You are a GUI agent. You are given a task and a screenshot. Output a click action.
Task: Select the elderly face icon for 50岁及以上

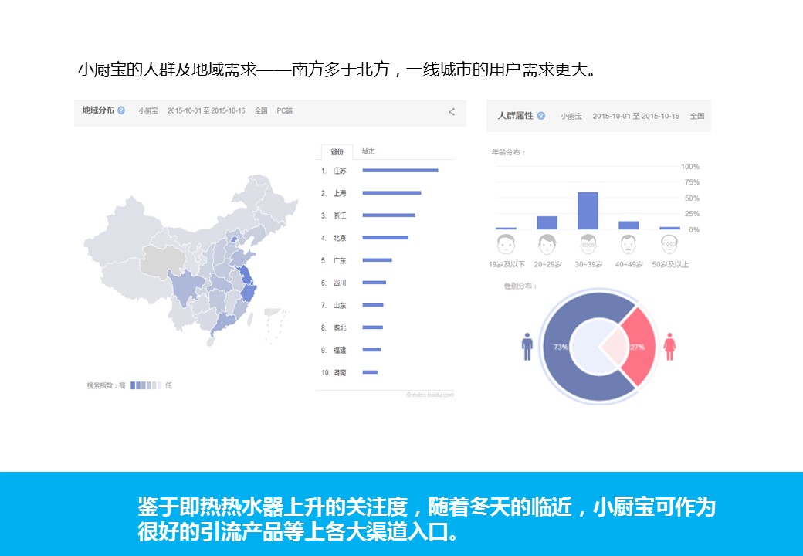[x=669, y=244]
